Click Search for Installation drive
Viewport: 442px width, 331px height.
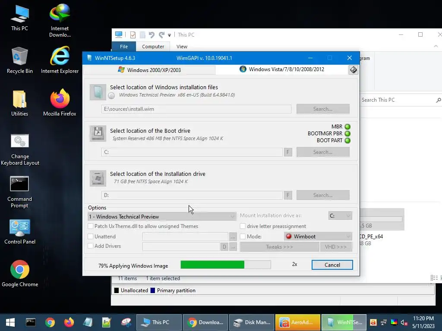pyautogui.click(x=323, y=195)
